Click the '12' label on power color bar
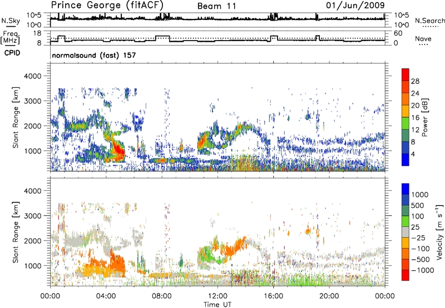This screenshot has height=308, width=445. pyautogui.click(x=415, y=130)
